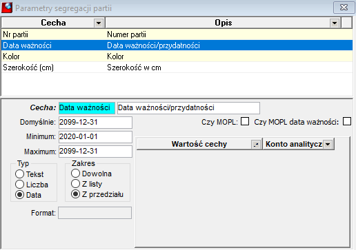Select the Data type radio button

tap(19, 195)
